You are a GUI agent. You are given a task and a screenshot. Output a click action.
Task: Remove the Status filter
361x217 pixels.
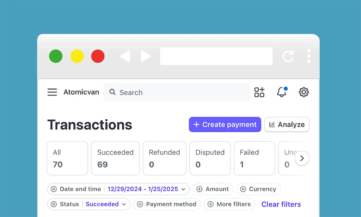[54, 204]
